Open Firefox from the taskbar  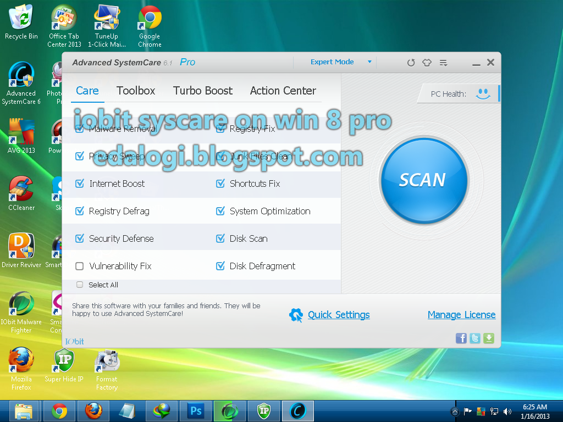tap(93, 411)
